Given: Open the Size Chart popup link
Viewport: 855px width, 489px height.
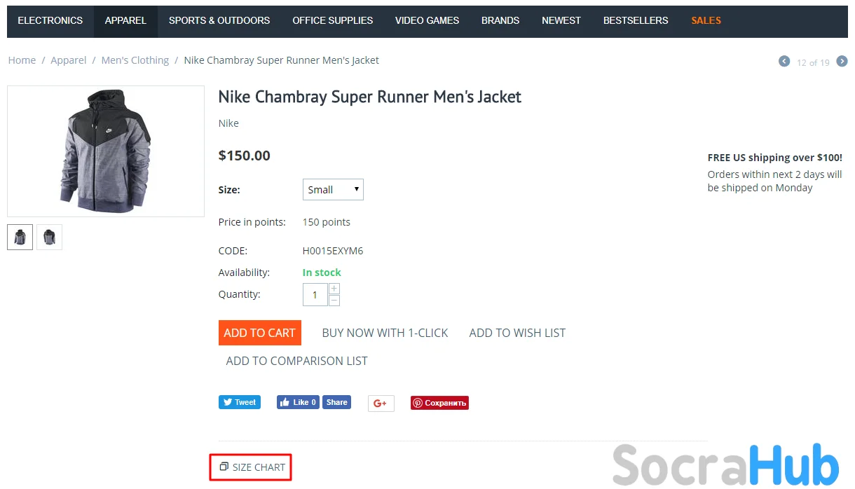Looking at the screenshot, I should point(252,467).
